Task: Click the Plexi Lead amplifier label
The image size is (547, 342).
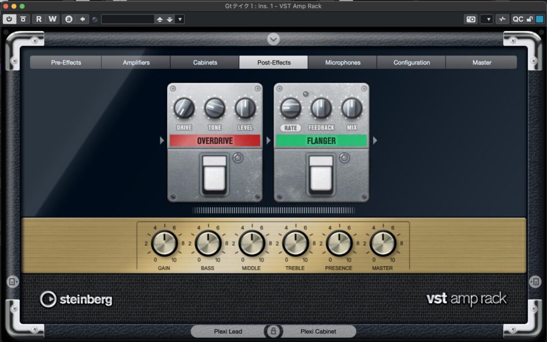Action: click(x=228, y=331)
